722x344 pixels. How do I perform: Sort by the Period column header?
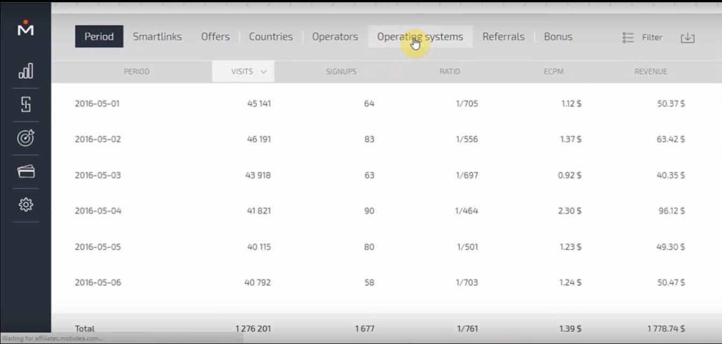point(137,71)
